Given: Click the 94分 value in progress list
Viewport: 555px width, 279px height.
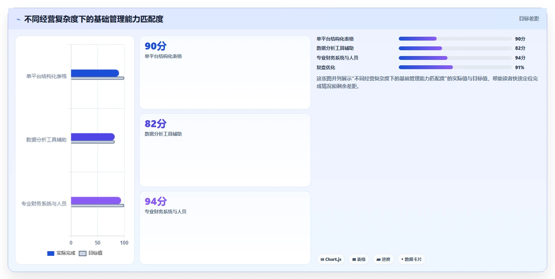Looking at the screenshot, I should click(x=520, y=58).
